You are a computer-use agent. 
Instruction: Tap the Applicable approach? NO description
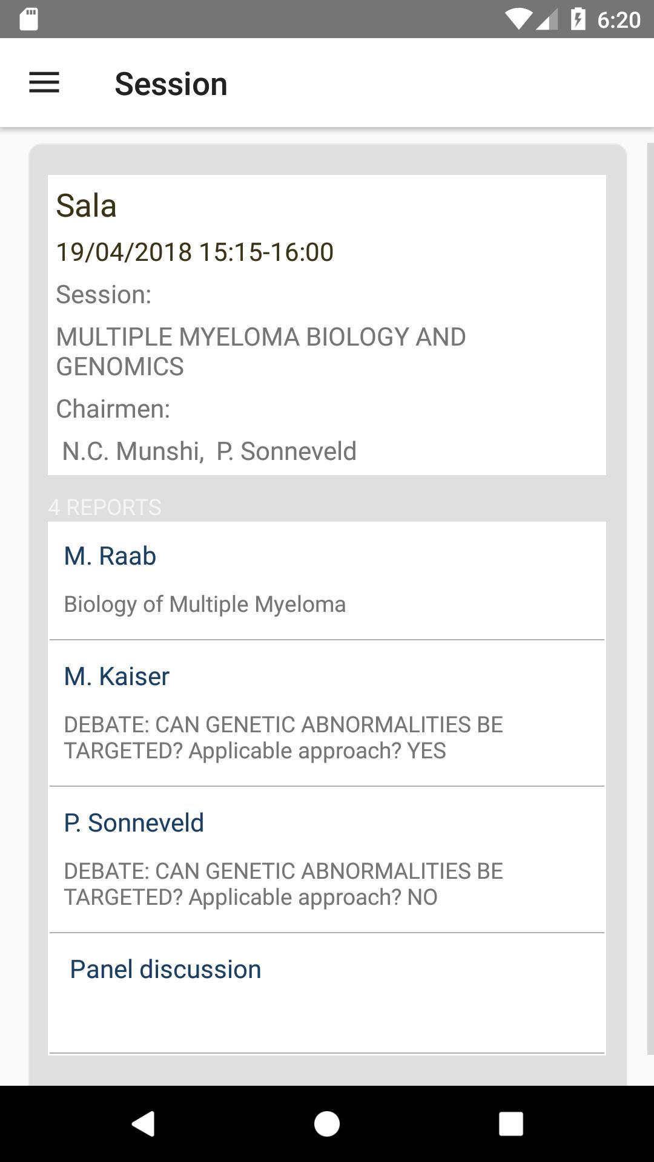pos(283,884)
